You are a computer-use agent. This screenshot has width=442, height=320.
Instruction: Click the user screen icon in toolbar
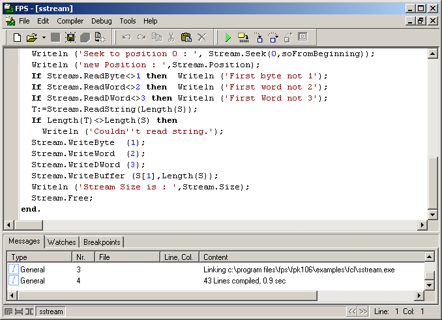coord(302,37)
